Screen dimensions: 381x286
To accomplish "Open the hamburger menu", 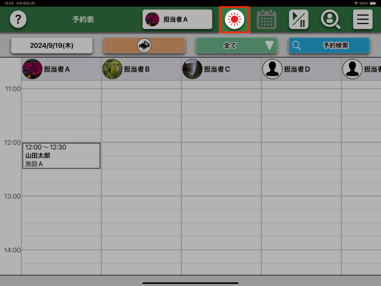I will point(362,19).
